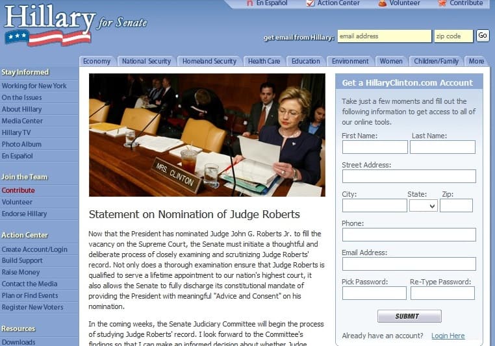495x346 pixels.
Task: Open the Education tab
Action: (x=305, y=61)
